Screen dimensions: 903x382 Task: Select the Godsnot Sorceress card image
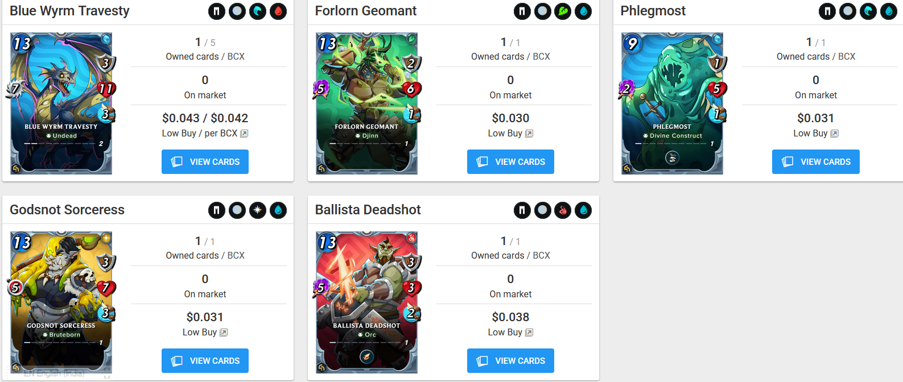coord(61,302)
